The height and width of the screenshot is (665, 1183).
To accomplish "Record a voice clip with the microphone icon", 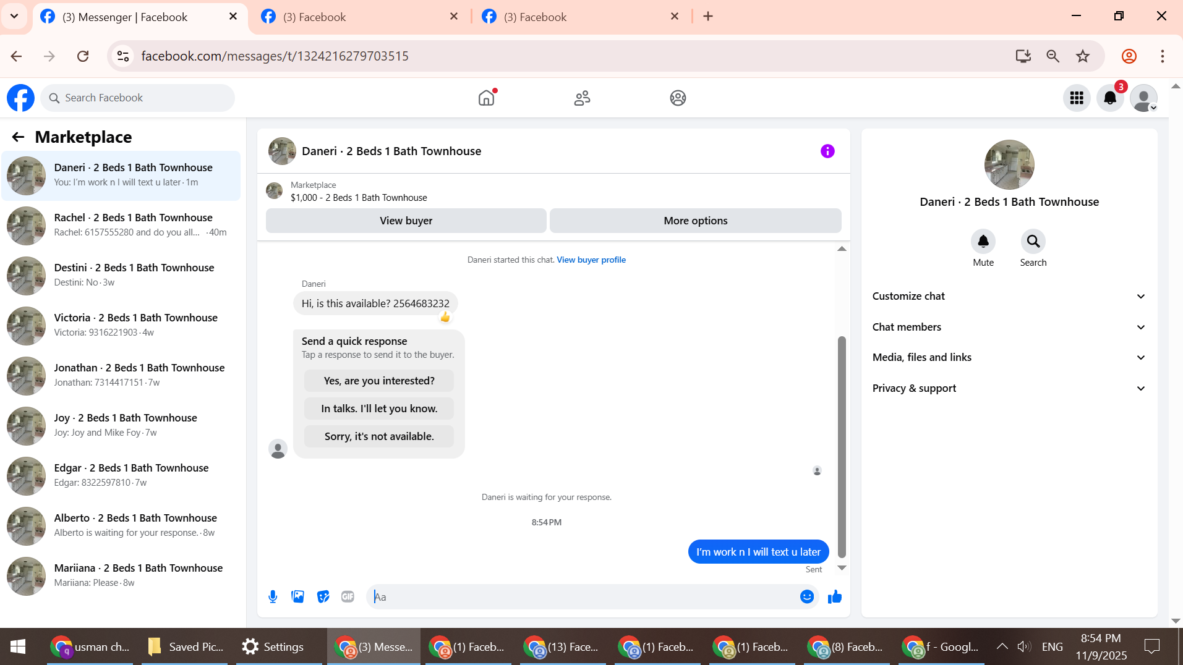I will coord(273,596).
